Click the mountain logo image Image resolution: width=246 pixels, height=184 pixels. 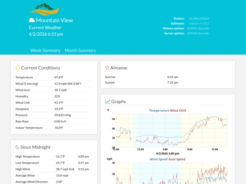tap(44, 10)
